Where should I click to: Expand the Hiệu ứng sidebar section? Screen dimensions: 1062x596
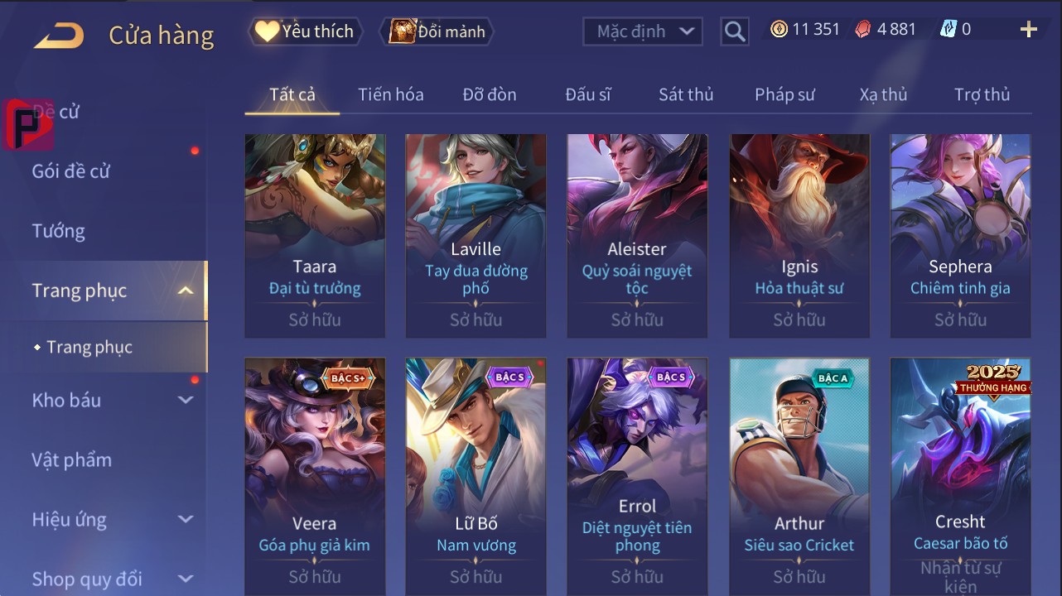[x=186, y=520]
